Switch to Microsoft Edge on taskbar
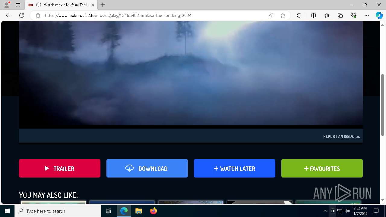The image size is (386, 217). tap(124, 211)
